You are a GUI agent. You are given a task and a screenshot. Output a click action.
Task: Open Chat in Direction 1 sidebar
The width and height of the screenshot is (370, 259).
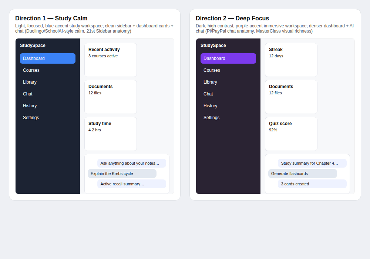tap(48, 94)
